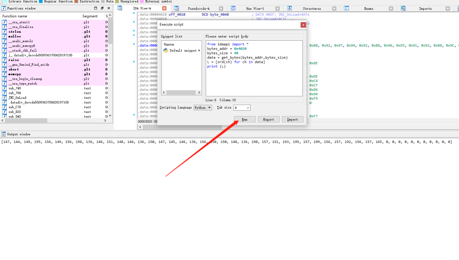Select the __cxa_begin_cleanup function row
Screen dimensions: 459x260
(54, 79)
